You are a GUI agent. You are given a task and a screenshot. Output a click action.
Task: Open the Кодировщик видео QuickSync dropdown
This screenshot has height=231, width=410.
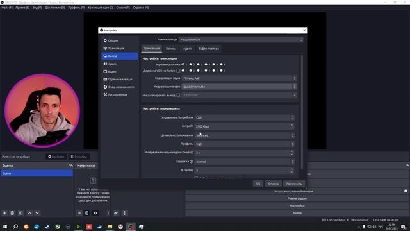click(239, 87)
